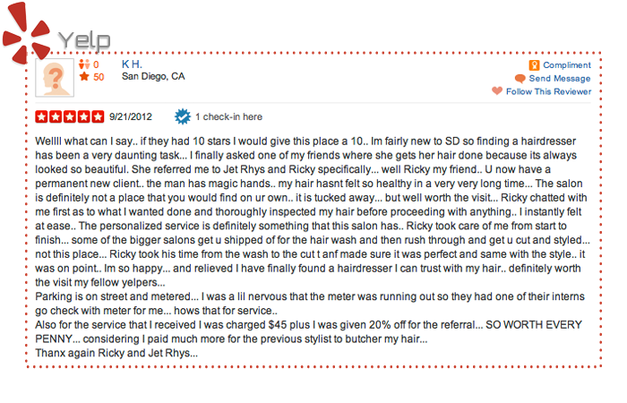Click the 1 check-in here text
Viewport: 627px width, 403px height.
(228, 116)
